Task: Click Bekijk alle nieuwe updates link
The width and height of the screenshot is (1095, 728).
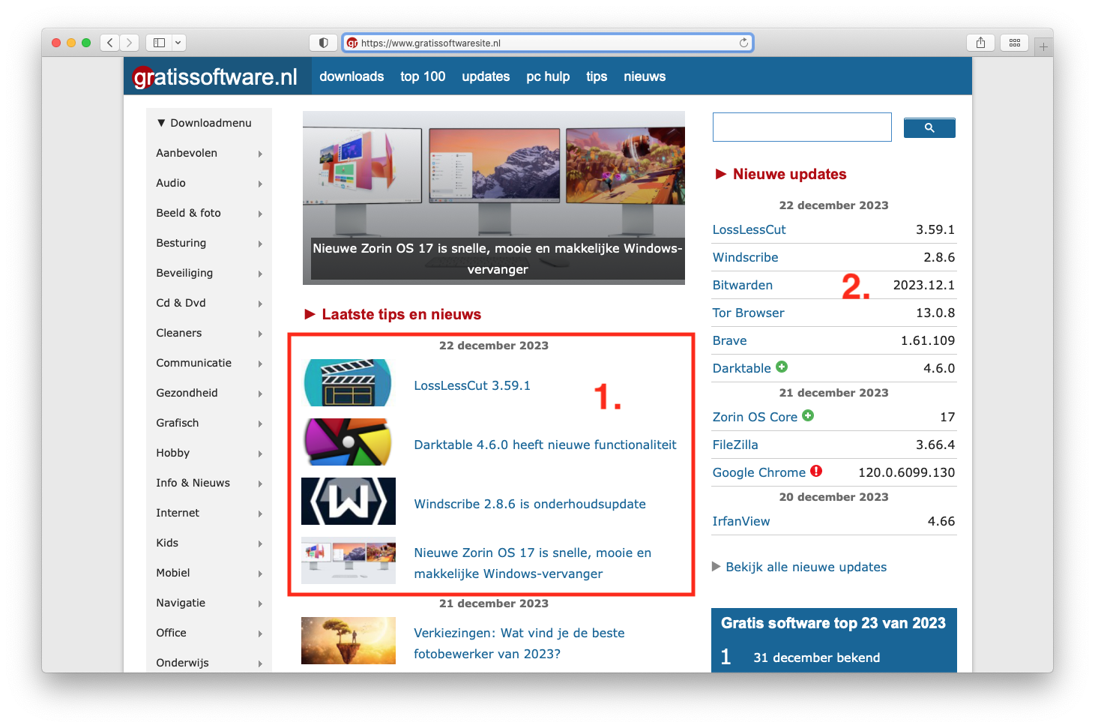Action: coord(806,567)
